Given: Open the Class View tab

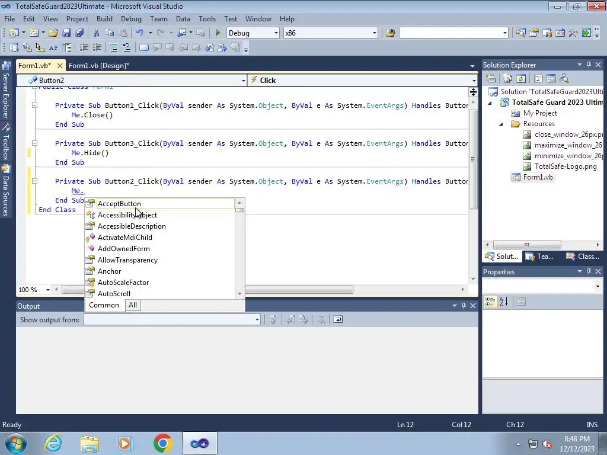Looking at the screenshot, I should point(583,257).
